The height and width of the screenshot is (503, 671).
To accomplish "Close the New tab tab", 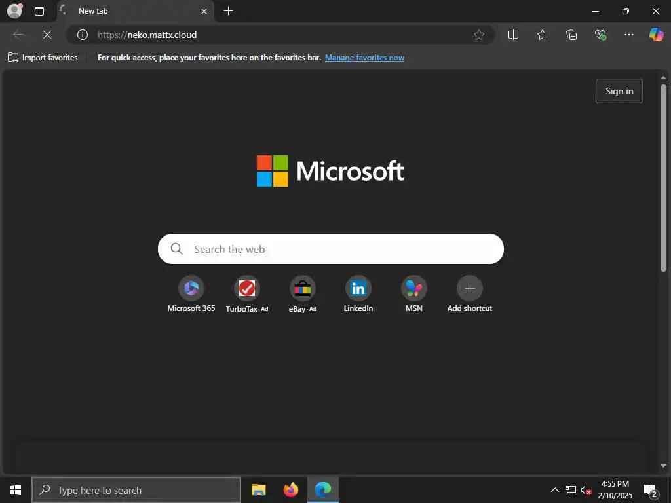I will pos(204,12).
